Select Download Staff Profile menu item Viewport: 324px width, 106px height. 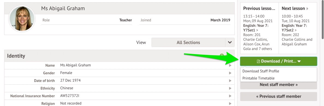[261, 71]
